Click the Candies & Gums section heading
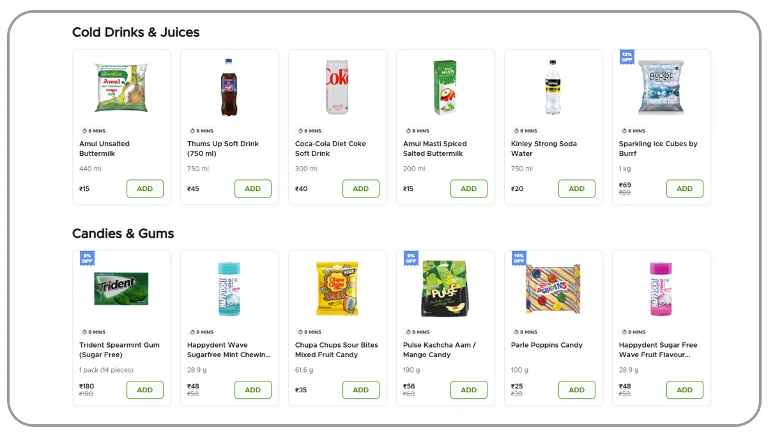The width and height of the screenshot is (768, 437). 123,234
